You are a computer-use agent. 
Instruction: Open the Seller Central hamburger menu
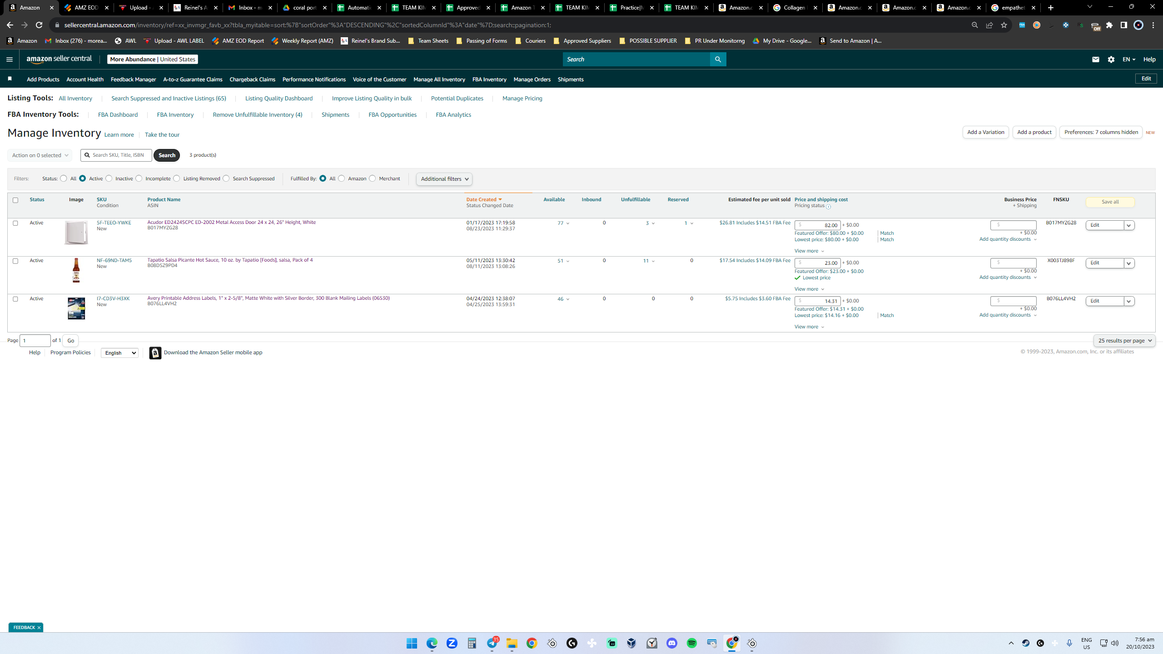click(10, 59)
